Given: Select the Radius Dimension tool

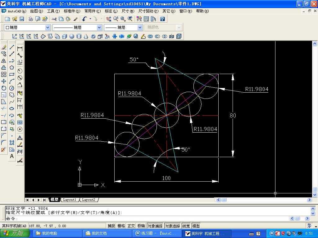Looking at the screenshot, I should pyautogui.click(x=20, y=71).
